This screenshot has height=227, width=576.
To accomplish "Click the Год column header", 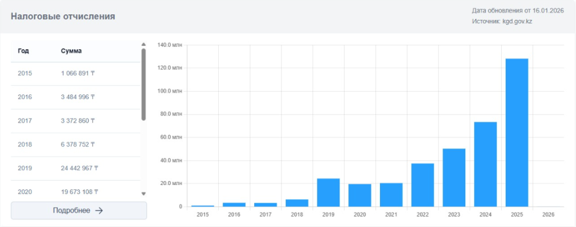I will [x=23, y=51].
